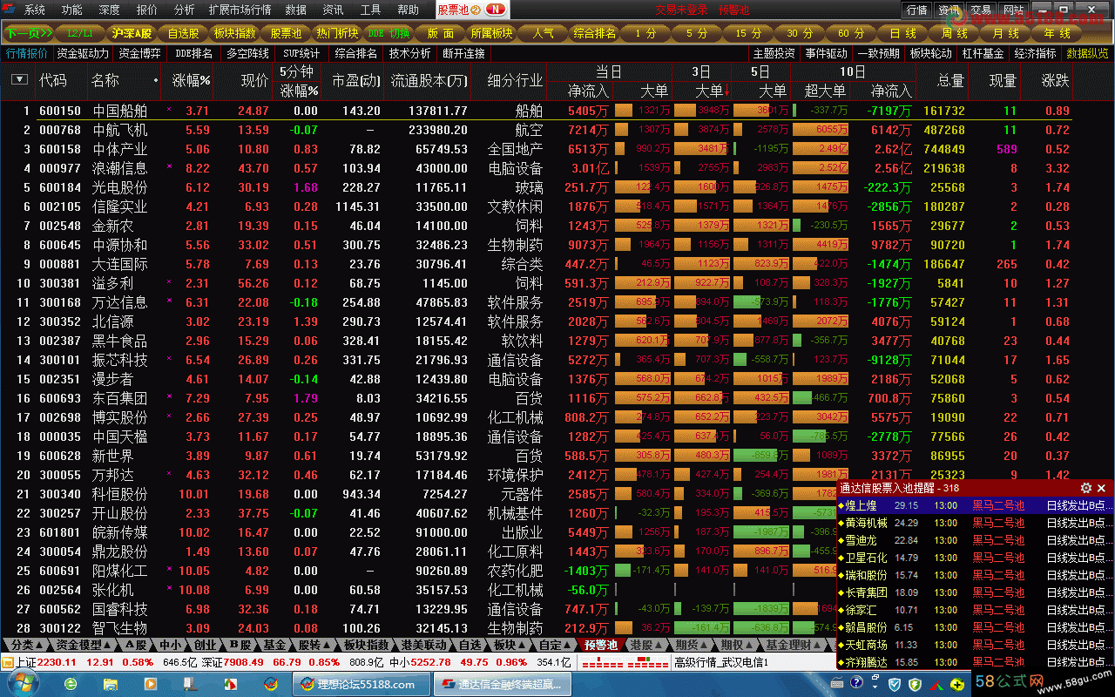Click the marker icon beside 中国船舶
Screen dimensions: 1115x697
pos(169,110)
